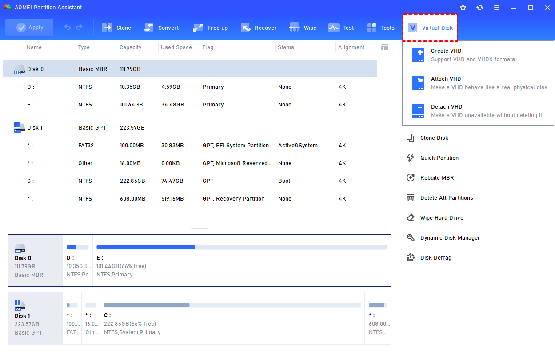
Task: Click the Dynamic Disk Manager wrench icon
Action: [x=411, y=237]
